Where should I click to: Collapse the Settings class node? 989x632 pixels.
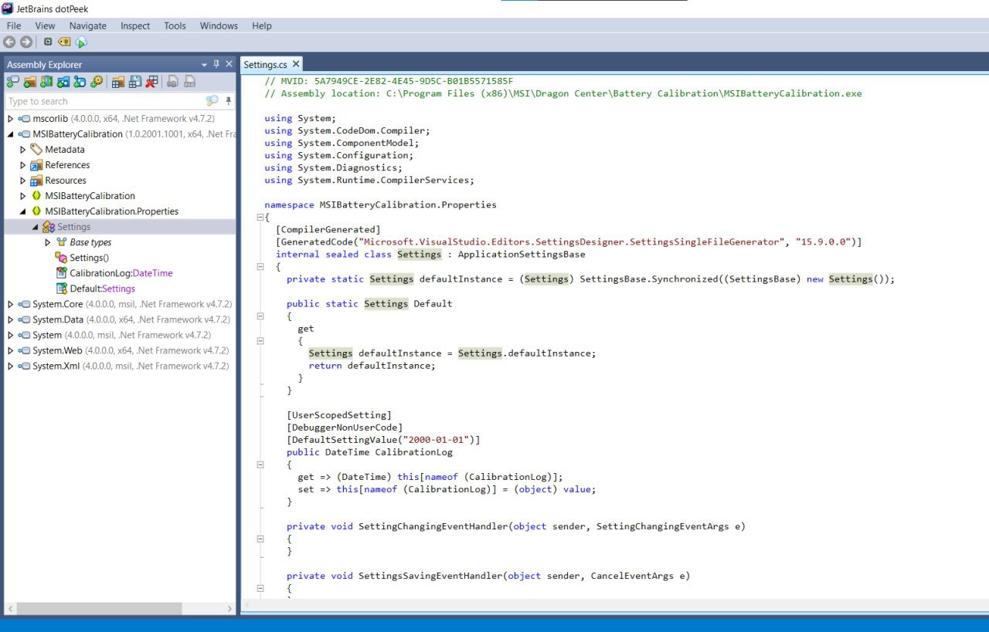(x=35, y=227)
